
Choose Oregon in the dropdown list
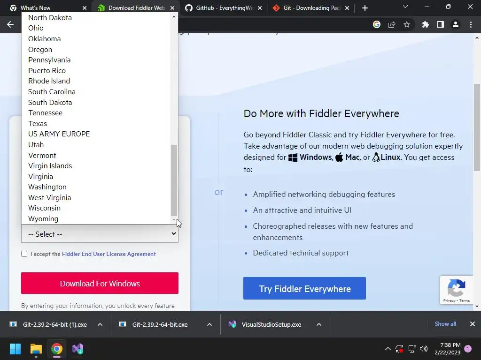point(96,49)
